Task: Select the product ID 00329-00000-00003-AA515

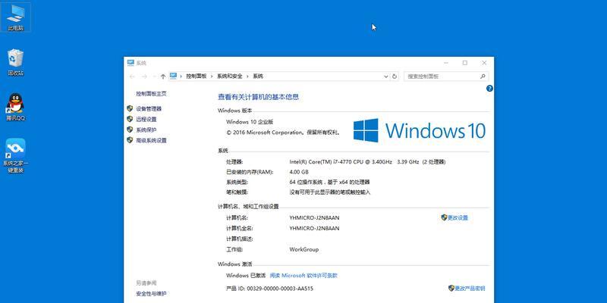Action: tap(281, 289)
